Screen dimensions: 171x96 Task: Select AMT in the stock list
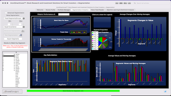tap(17, 85)
